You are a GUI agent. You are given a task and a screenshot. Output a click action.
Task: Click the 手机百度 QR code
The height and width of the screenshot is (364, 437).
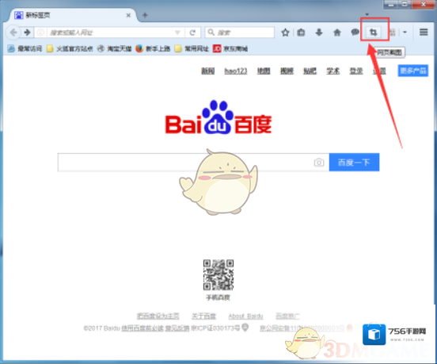coord(218,275)
